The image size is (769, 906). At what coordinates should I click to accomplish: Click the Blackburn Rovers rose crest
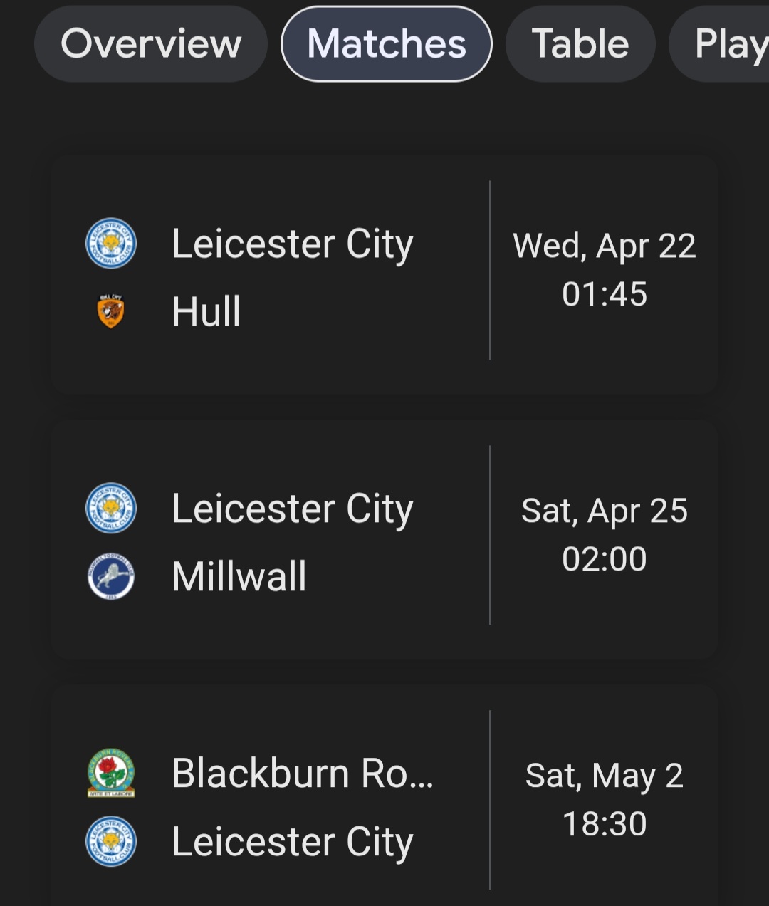110,774
